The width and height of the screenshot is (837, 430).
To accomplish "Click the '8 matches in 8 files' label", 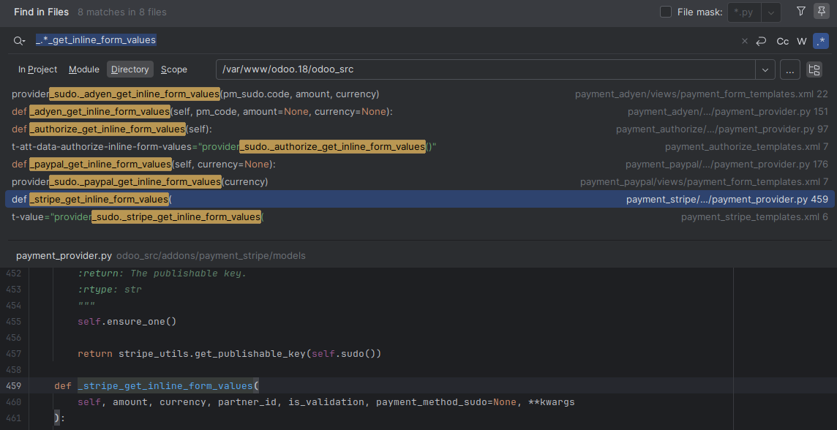I will [x=121, y=12].
